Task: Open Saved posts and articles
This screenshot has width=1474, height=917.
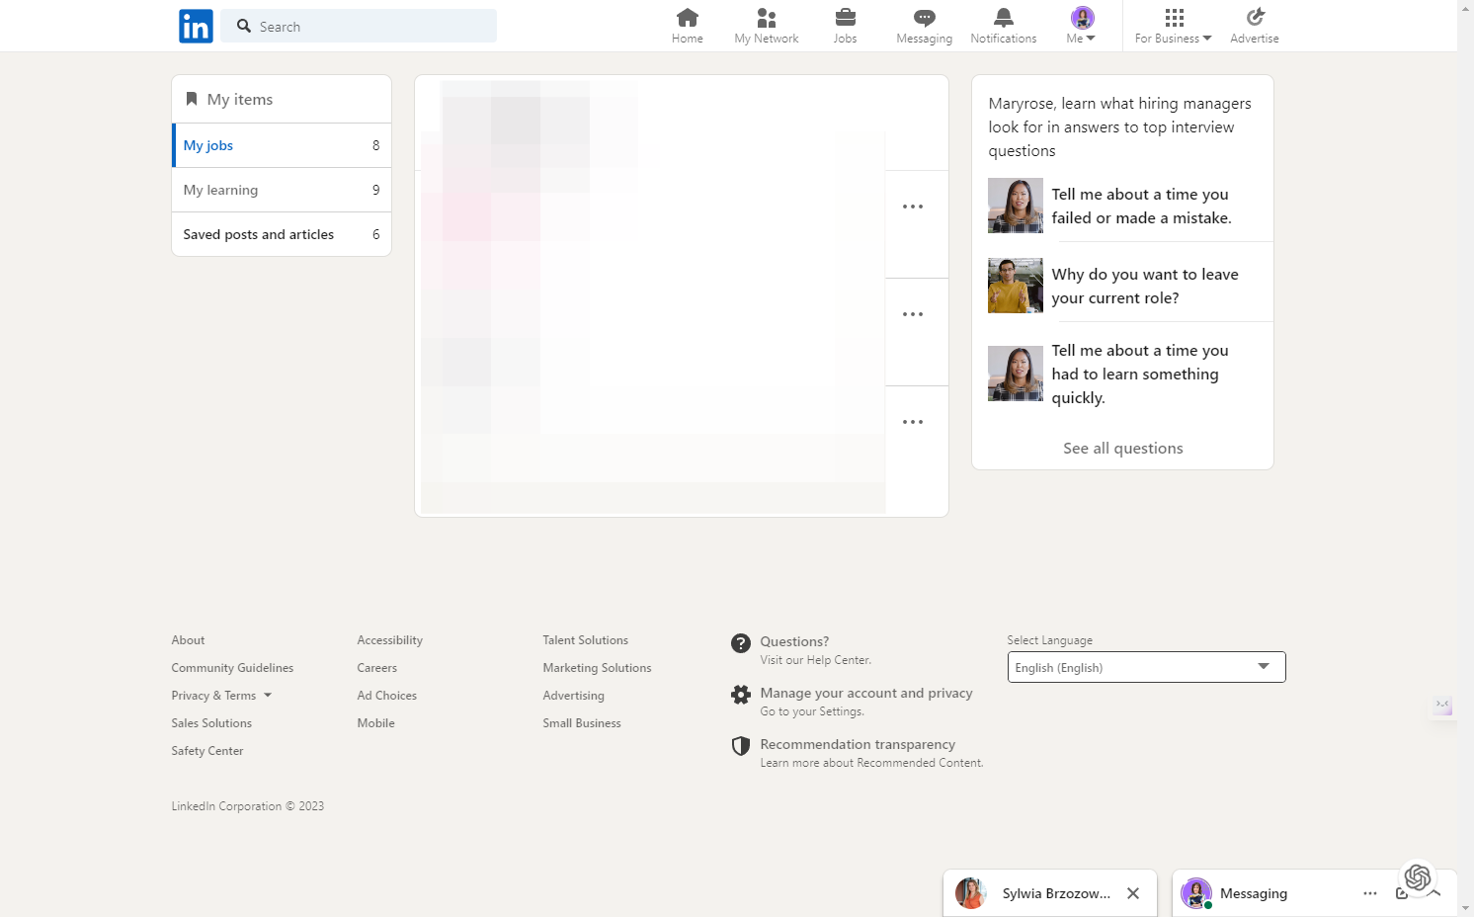Action: (x=282, y=234)
